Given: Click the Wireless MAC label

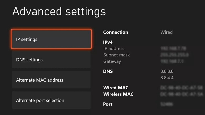Looking at the screenshot, I should point(118,94).
